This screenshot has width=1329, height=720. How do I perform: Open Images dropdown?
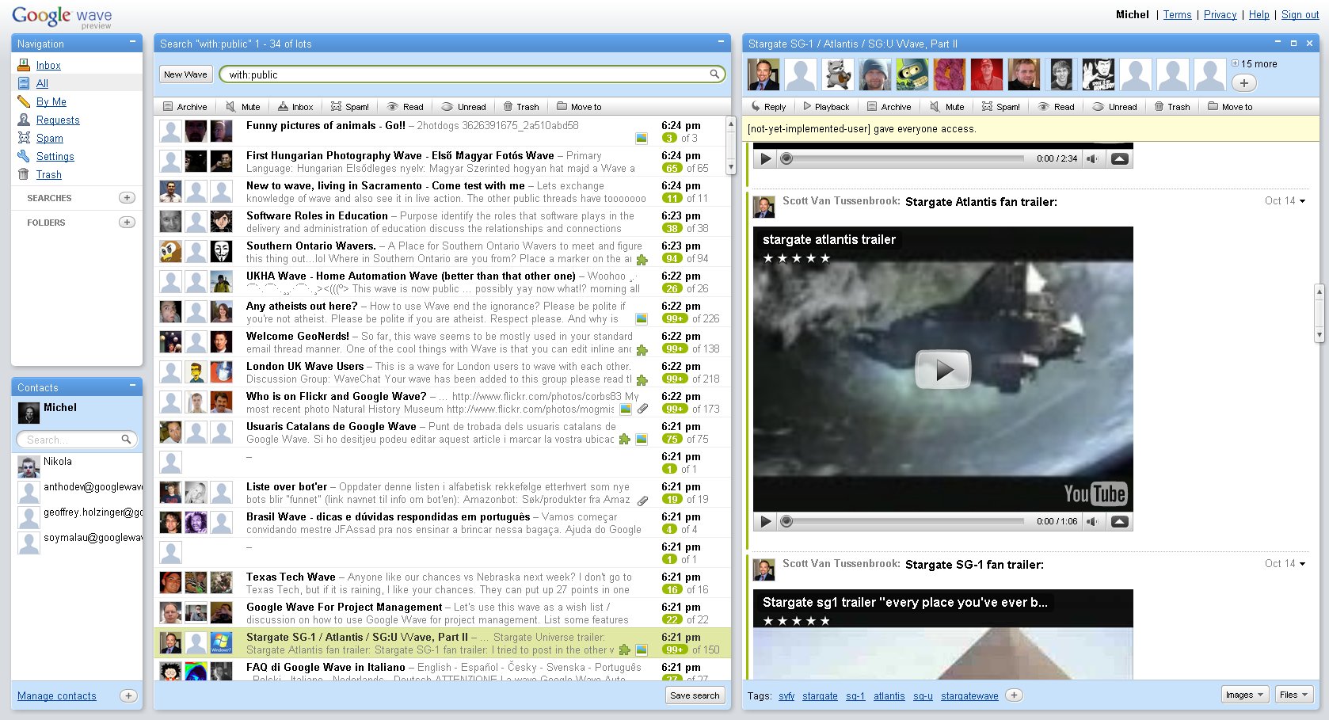[x=1245, y=695]
